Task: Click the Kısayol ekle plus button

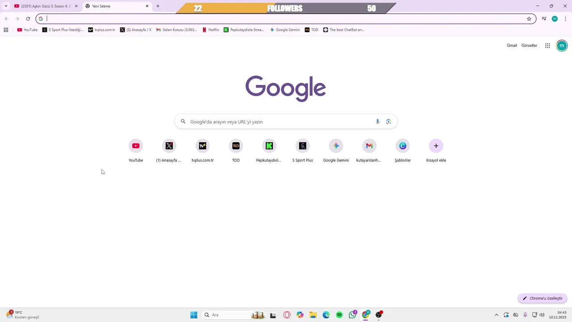Action: point(436,146)
